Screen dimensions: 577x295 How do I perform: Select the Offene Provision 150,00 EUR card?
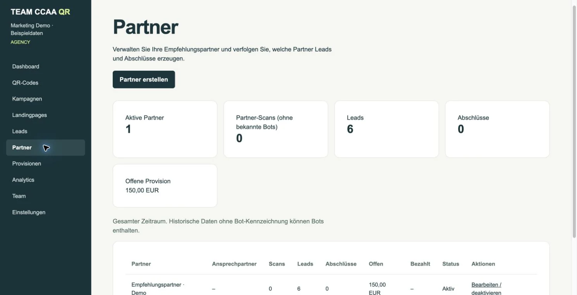pyautogui.click(x=165, y=186)
